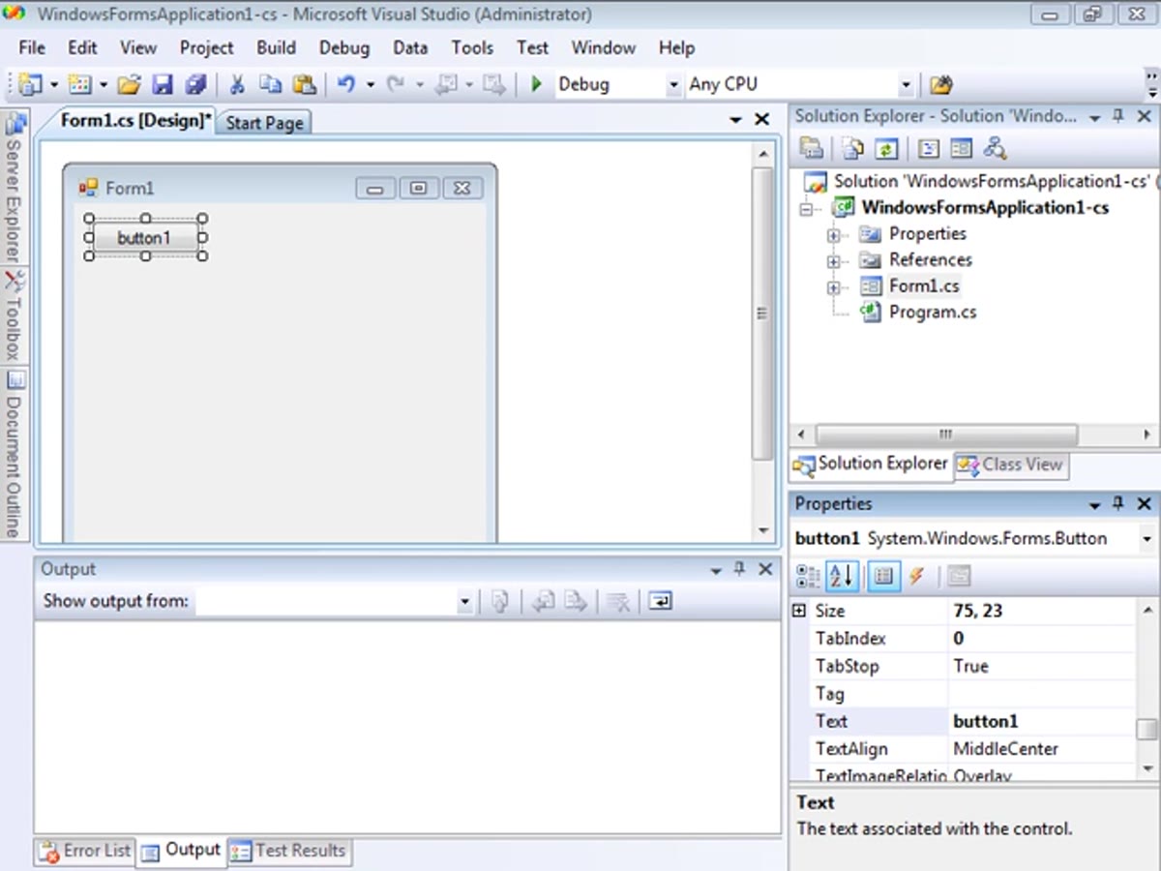Close the Form1.cs [Design] document tab
Viewport: 1161px width, 871px height.
(x=762, y=119)
